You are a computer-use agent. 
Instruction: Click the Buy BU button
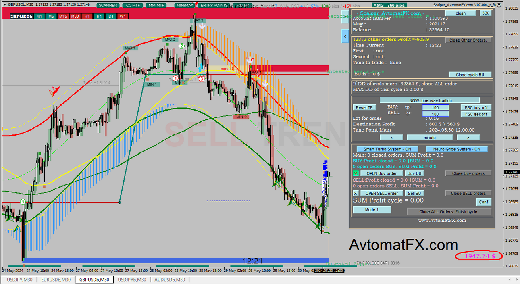414,173
